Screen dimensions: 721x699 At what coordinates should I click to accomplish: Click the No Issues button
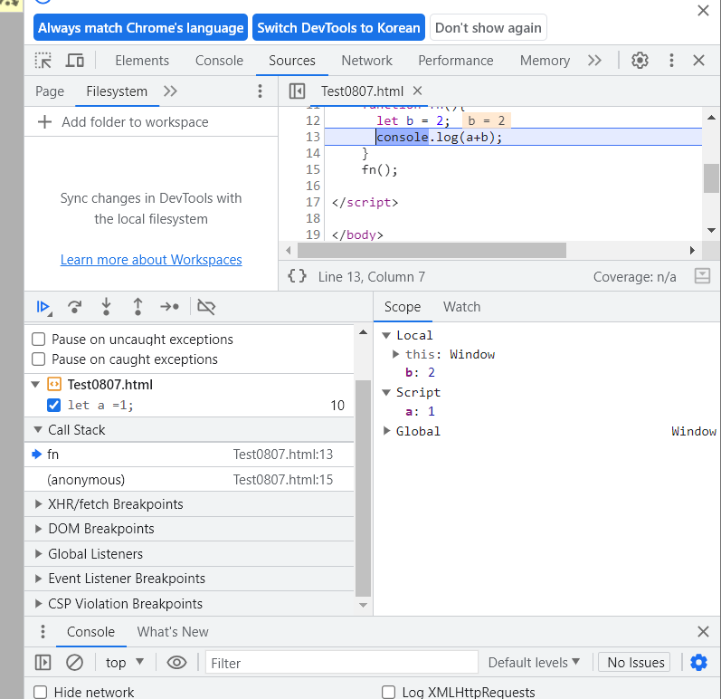coord(635,662)
